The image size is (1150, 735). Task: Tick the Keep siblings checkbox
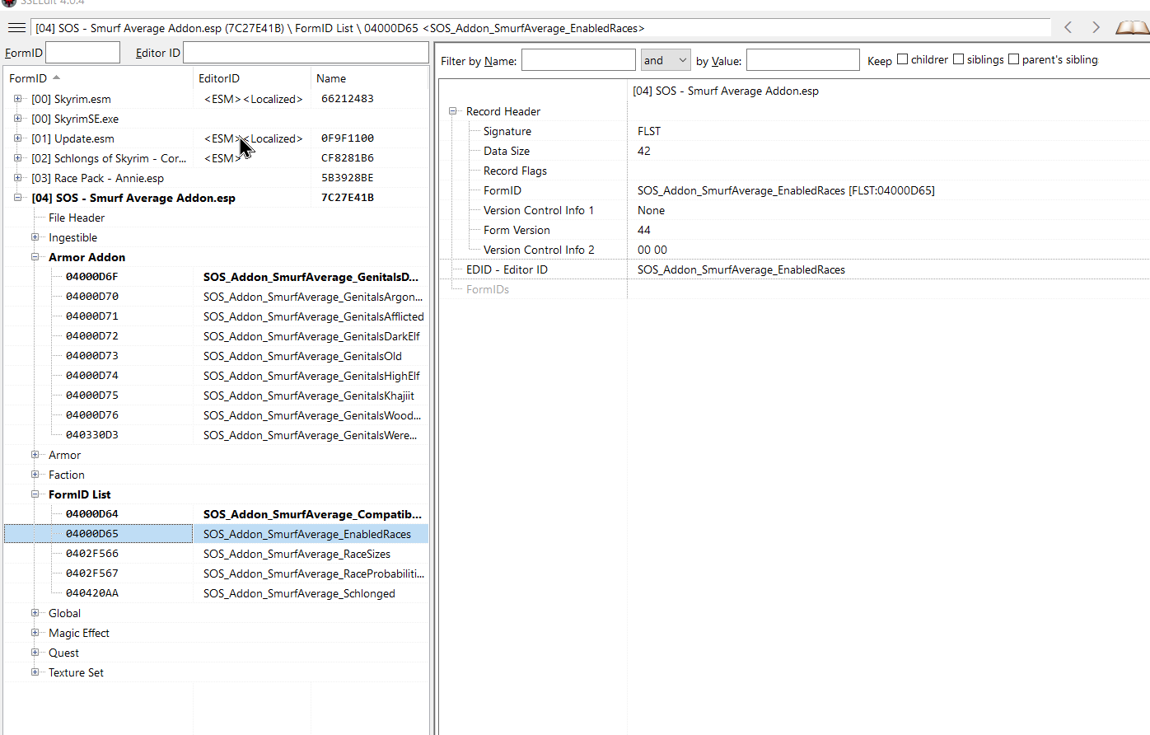point(958,59)
